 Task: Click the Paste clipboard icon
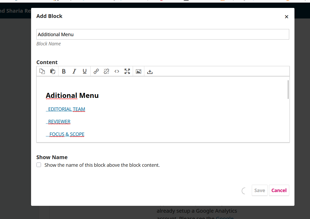tap(53, 71)
